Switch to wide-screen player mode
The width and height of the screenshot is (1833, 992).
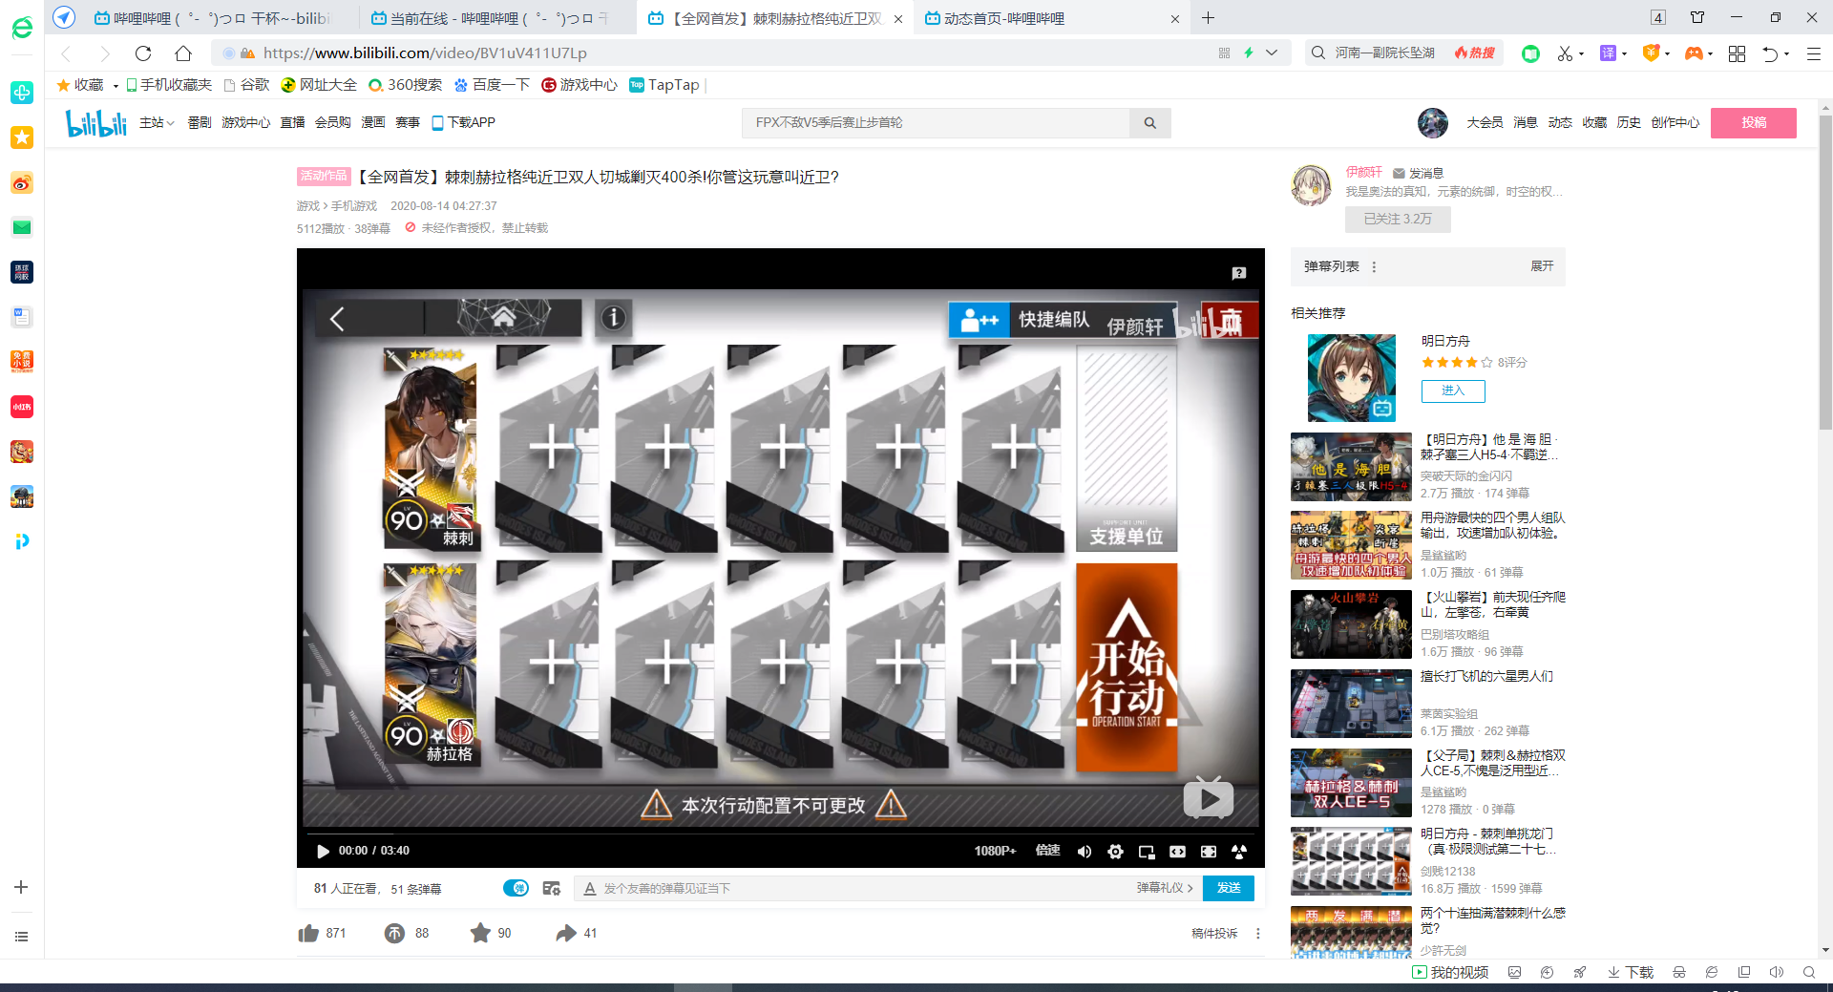click(x=1177, y=852)
